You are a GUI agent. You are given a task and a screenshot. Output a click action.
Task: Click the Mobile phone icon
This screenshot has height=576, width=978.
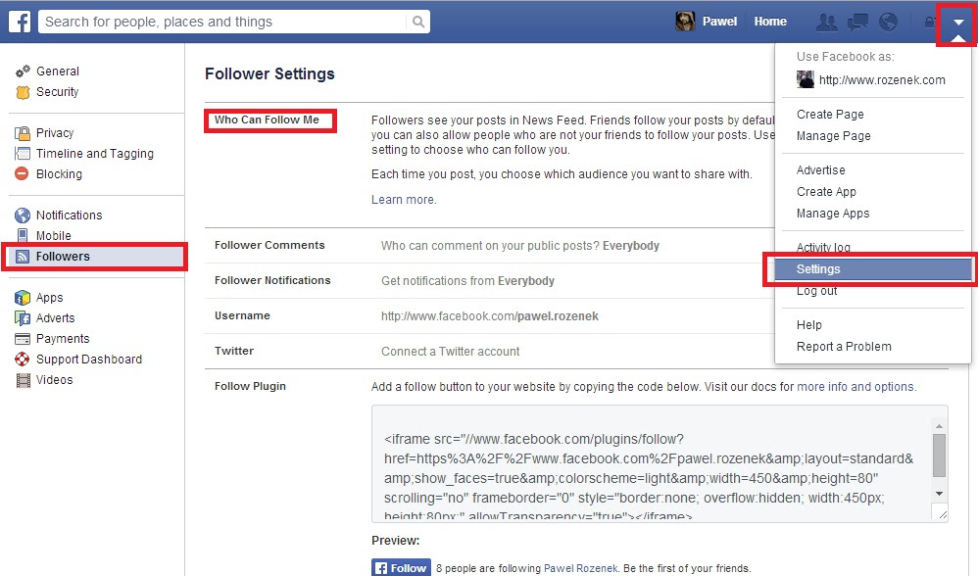23,236
